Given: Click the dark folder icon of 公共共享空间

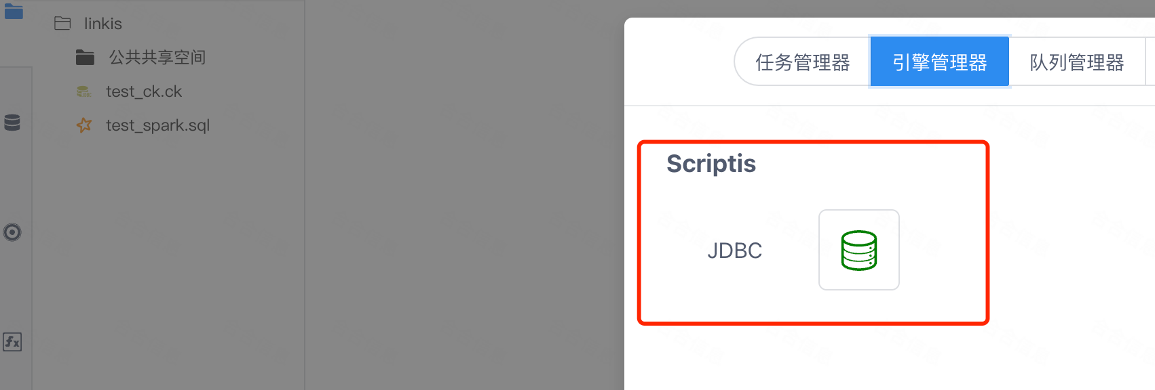Looking at the screenshot, I should pos(84,57).
